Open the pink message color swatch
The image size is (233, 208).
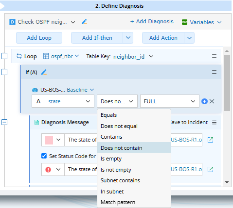tap(49, 140)
